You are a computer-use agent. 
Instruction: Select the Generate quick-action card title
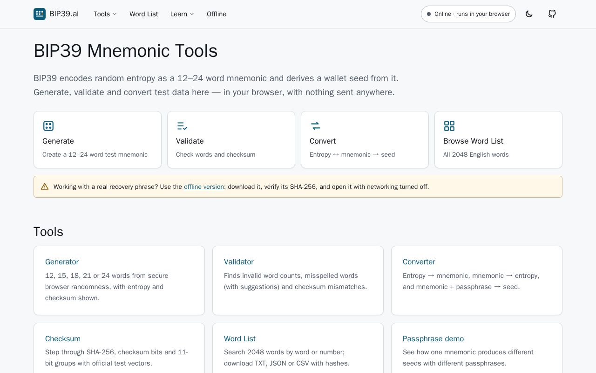click(x=58, y=141)
